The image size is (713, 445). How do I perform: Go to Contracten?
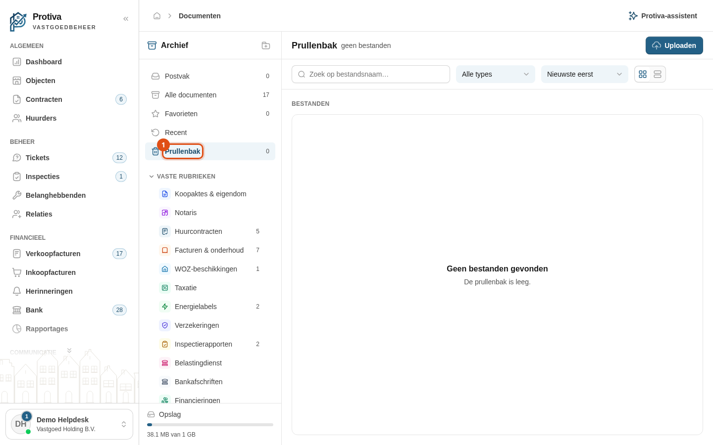point(69,99)
